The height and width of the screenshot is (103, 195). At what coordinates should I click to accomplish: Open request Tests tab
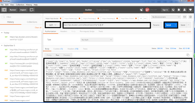click(101, 32)
